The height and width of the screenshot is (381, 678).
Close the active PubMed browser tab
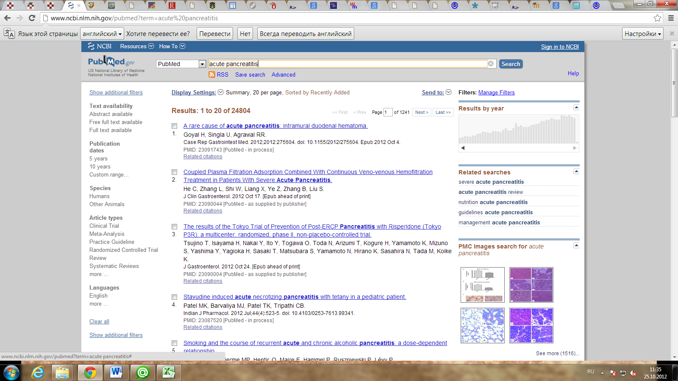pyautogui.click(x=79, y=6)
